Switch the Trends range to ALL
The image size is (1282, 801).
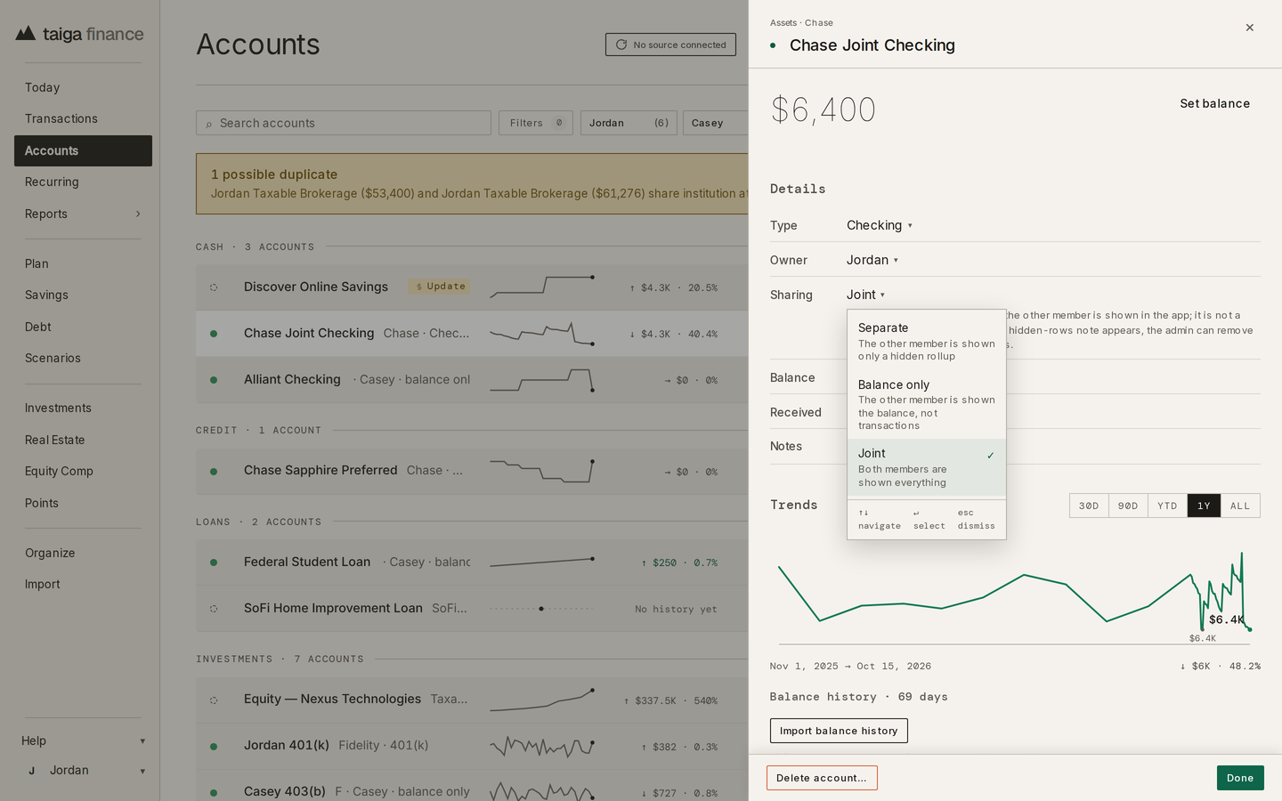click(1240, 506)
